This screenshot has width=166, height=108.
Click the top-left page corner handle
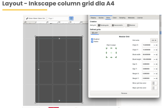pos(35,37)
